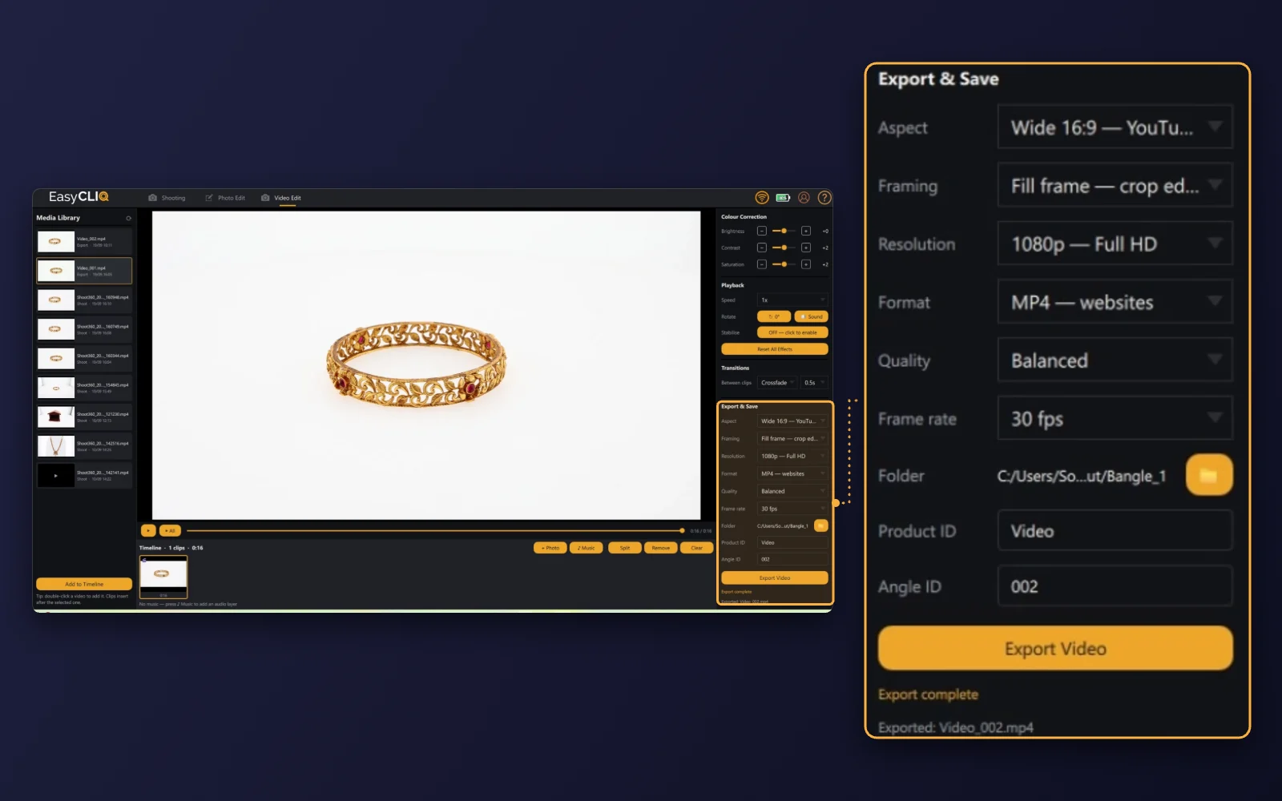Click the Wi-Fi connection status icon

[x=762, y=198]
